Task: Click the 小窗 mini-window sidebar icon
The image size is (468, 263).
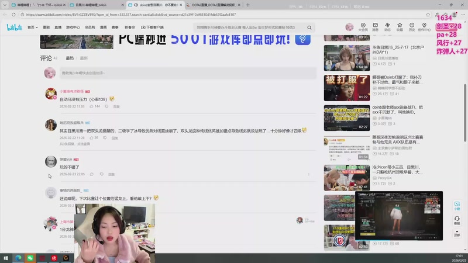Action: point(457,206)
